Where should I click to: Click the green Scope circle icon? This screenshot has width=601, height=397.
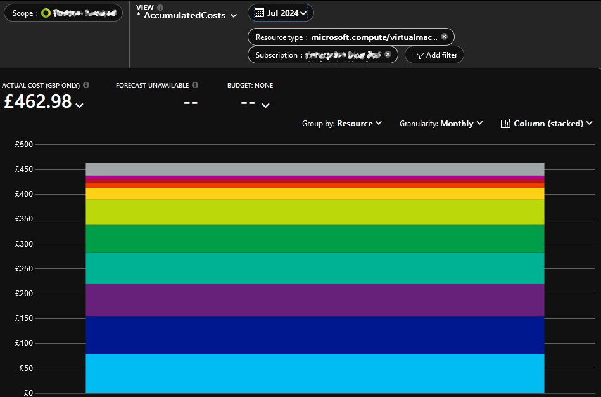tap(46, 13)
